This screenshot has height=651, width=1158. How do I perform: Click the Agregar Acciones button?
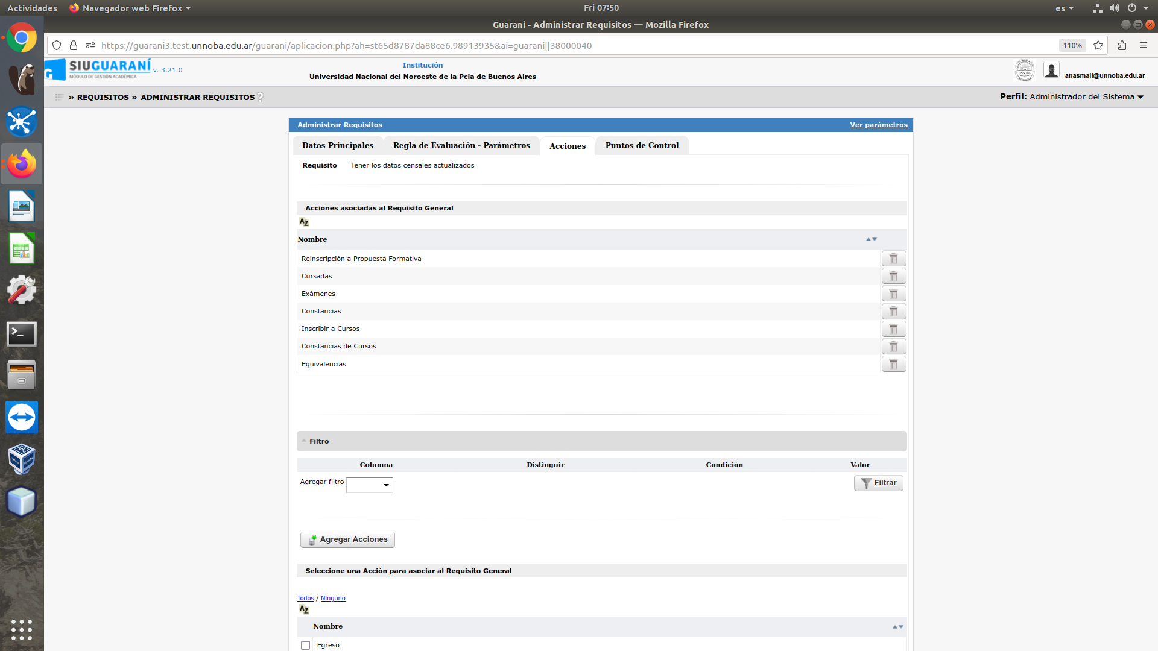[347, 539]
